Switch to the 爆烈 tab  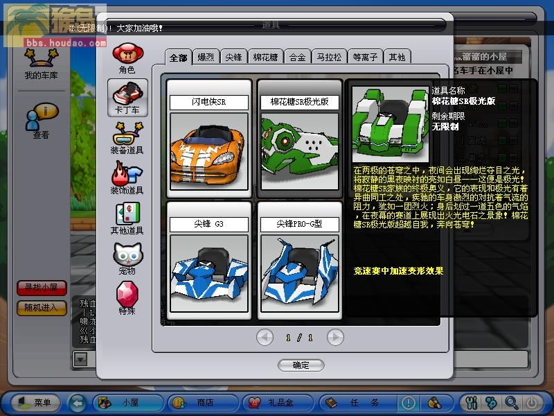click(x=206, y=57)
